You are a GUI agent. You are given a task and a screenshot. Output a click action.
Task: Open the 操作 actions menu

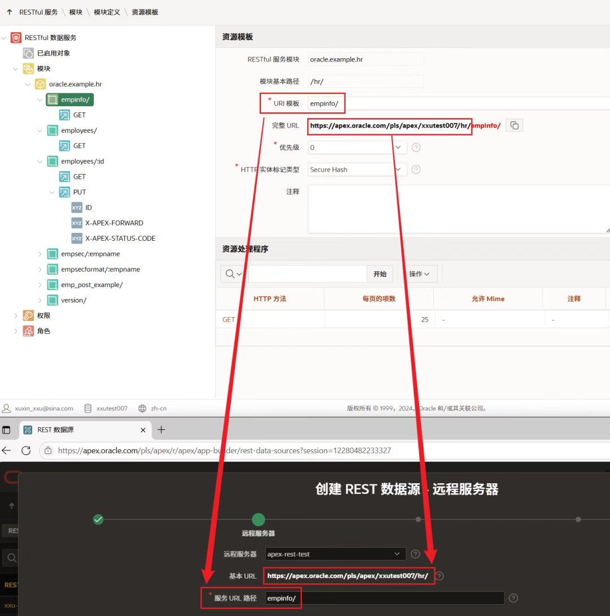click(x=419, y=274)
